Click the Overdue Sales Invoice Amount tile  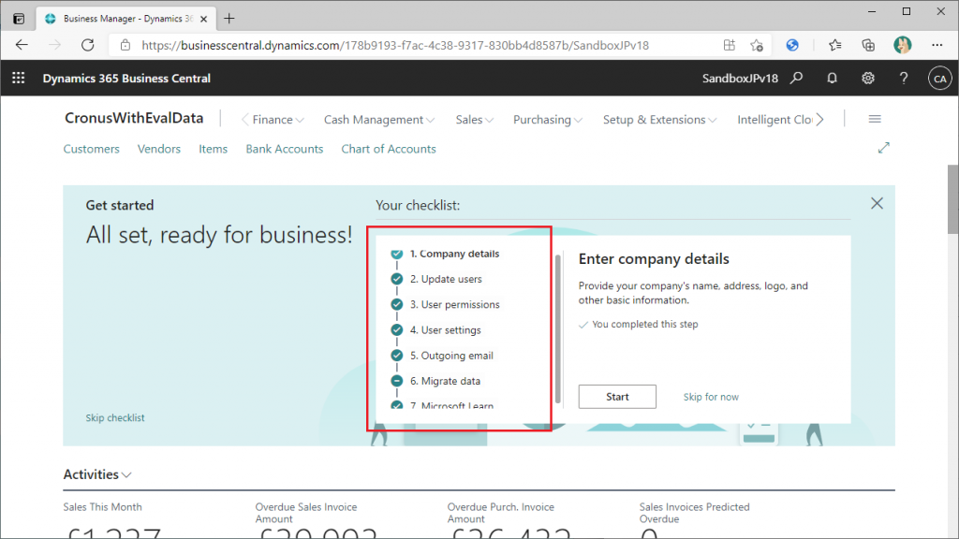coord(317,520)
